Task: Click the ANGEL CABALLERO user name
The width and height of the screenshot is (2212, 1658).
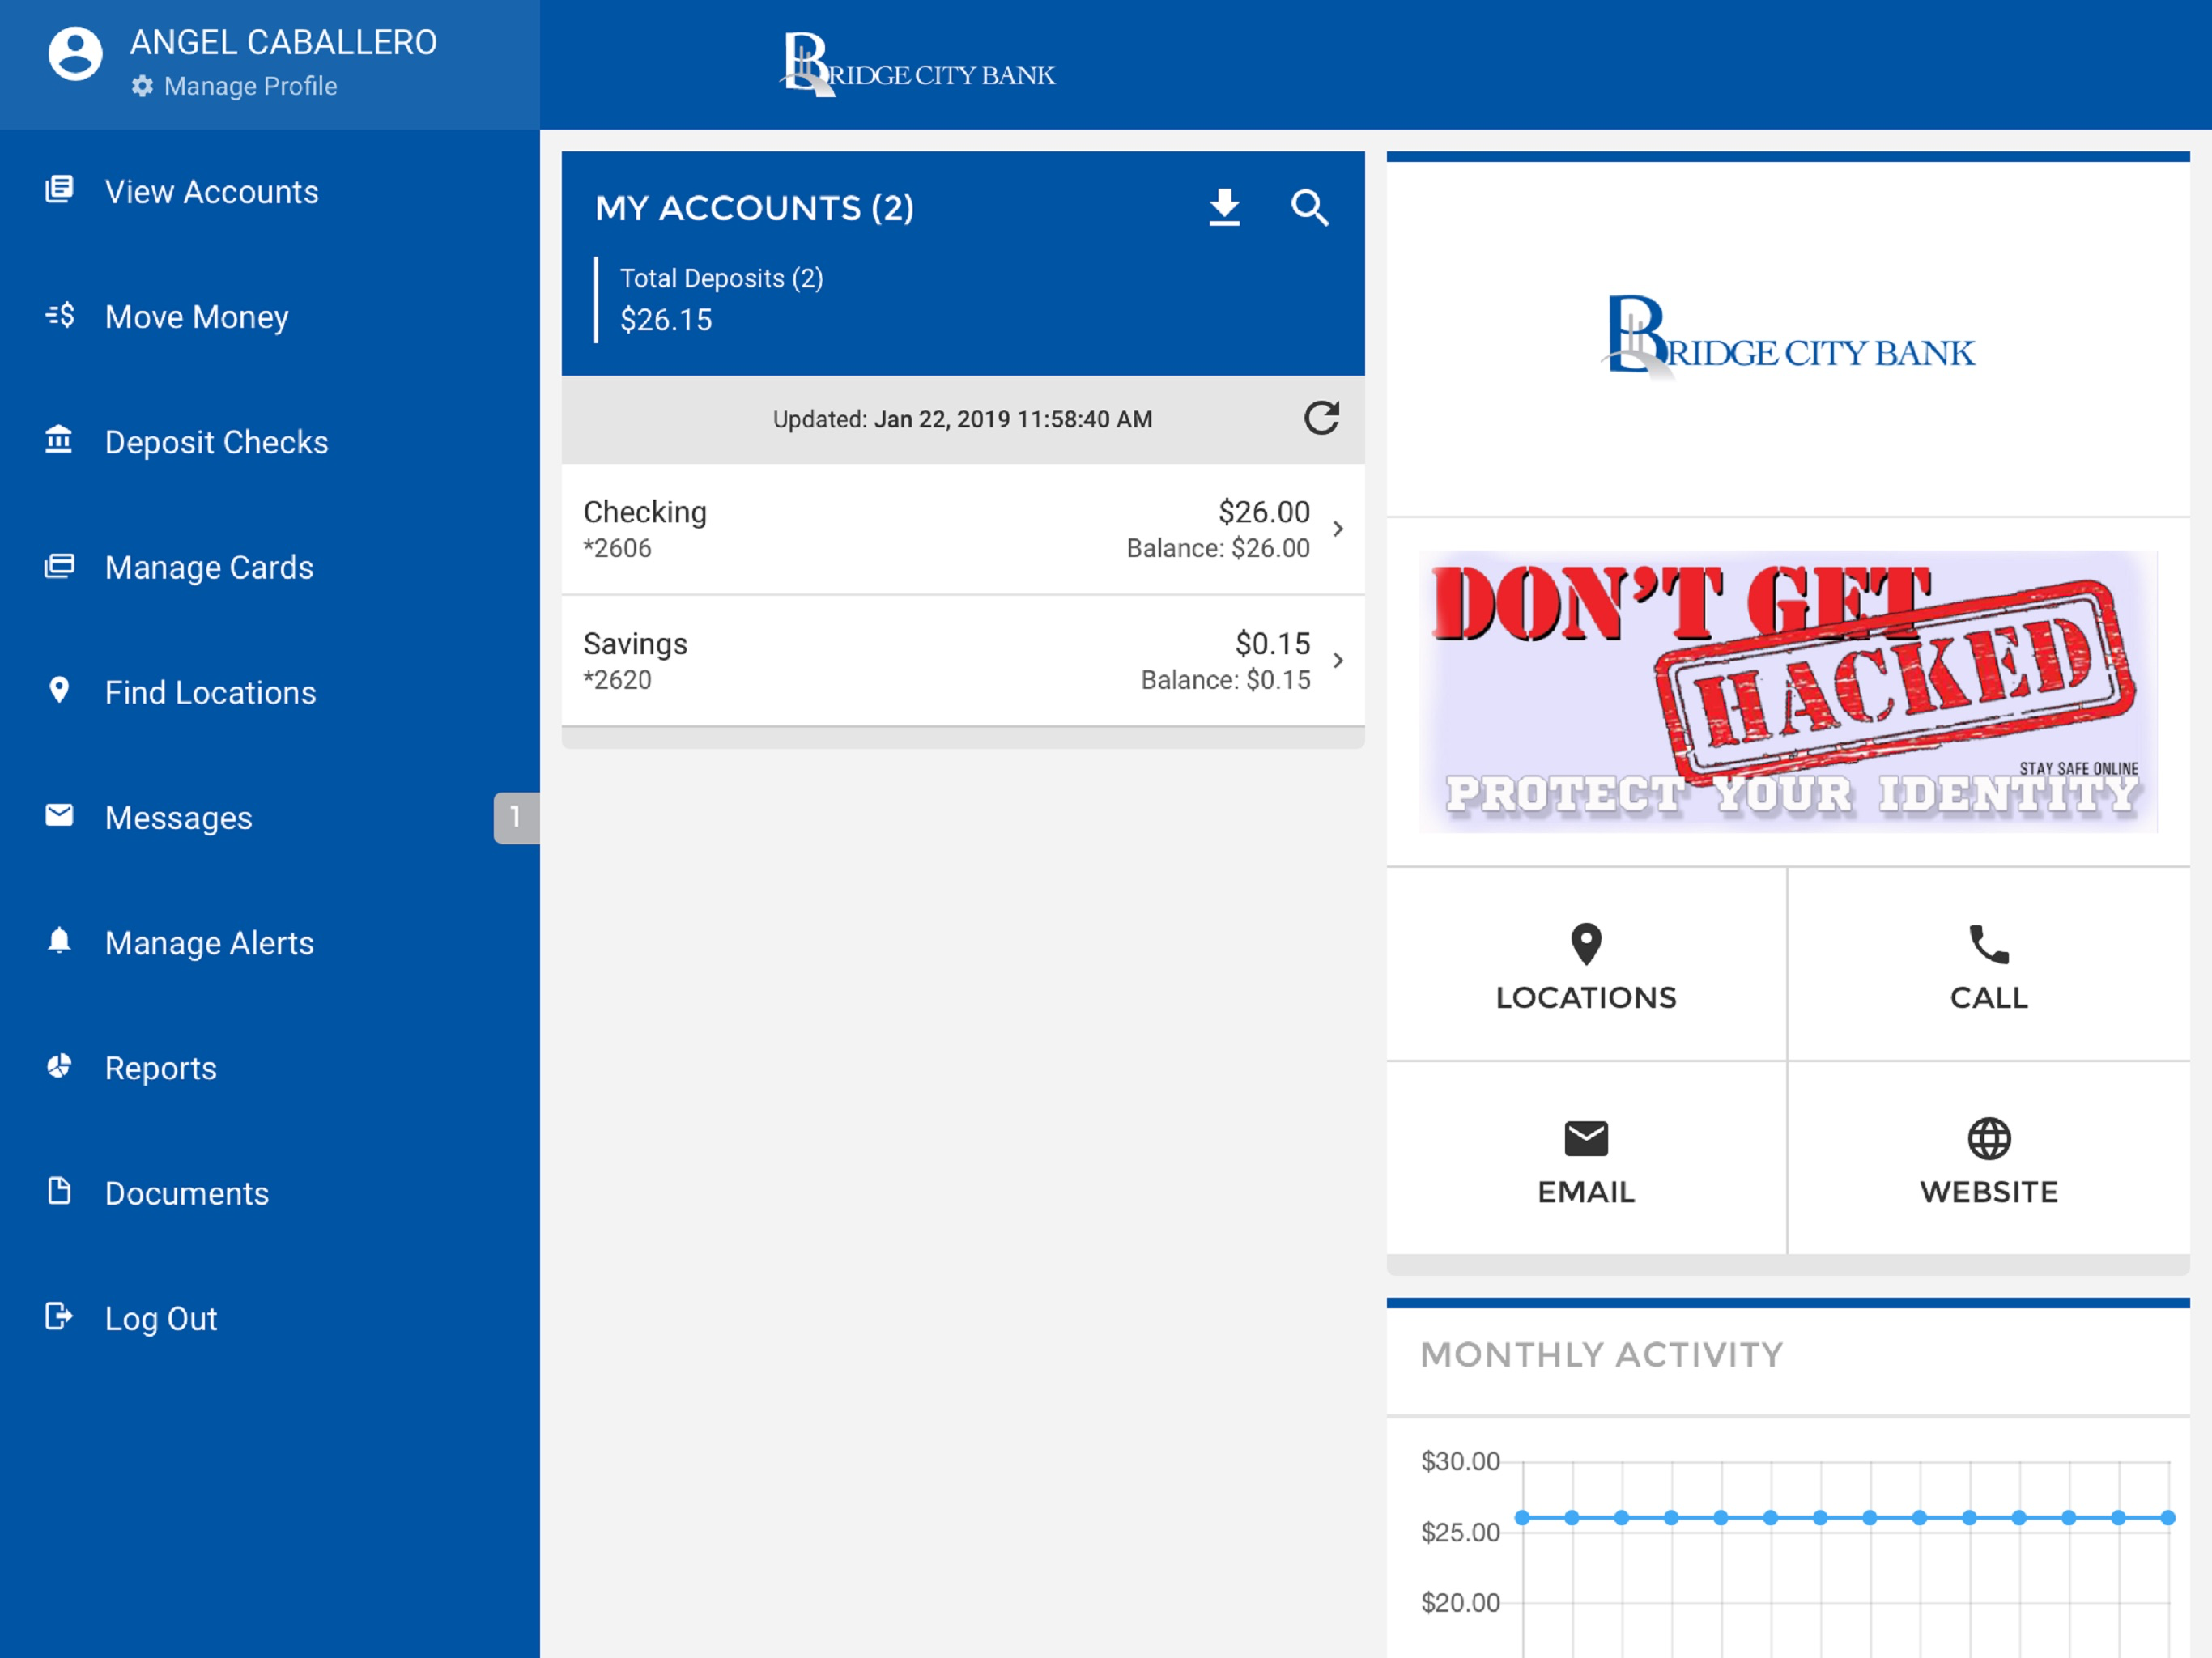Action: 283,42
